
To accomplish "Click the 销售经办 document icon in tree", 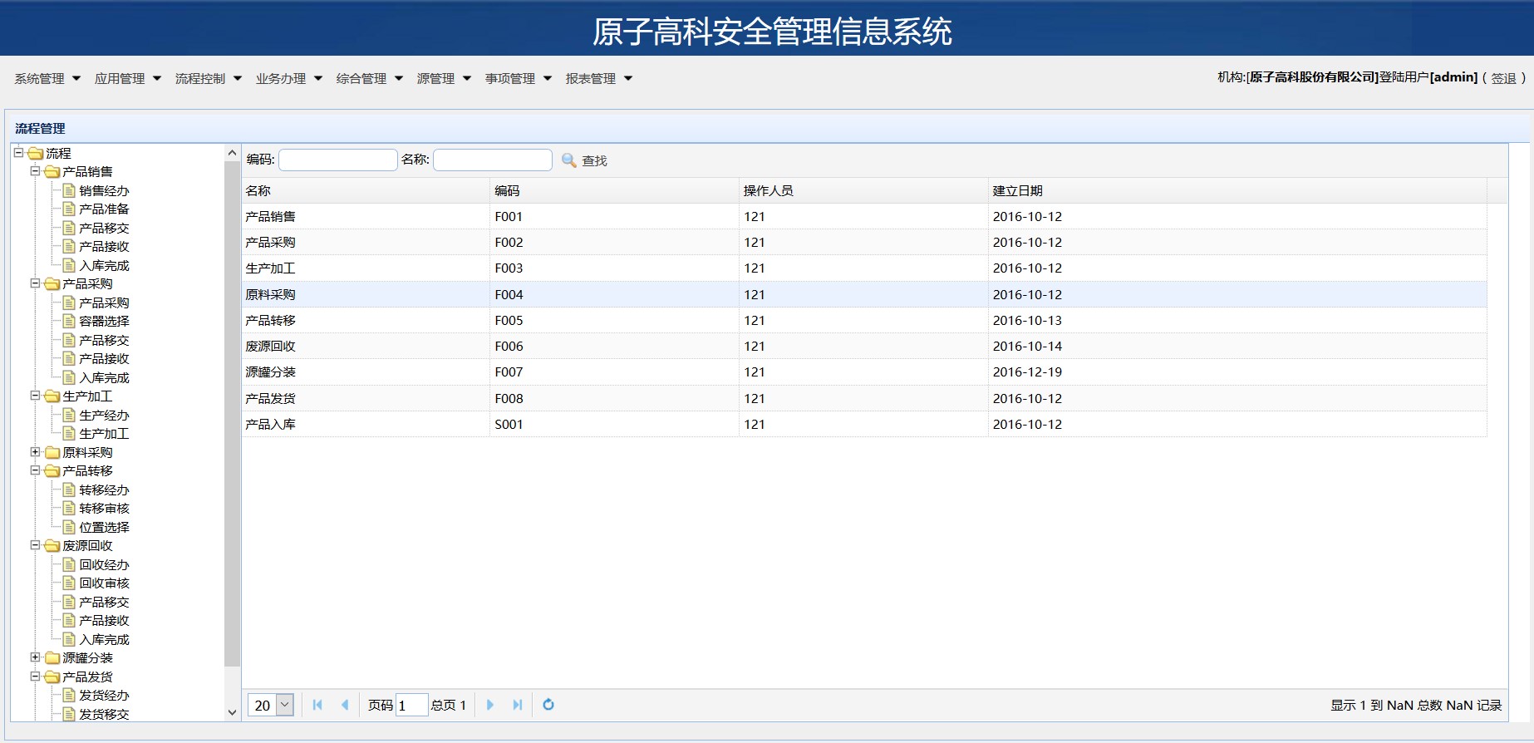I will point(70,190).
